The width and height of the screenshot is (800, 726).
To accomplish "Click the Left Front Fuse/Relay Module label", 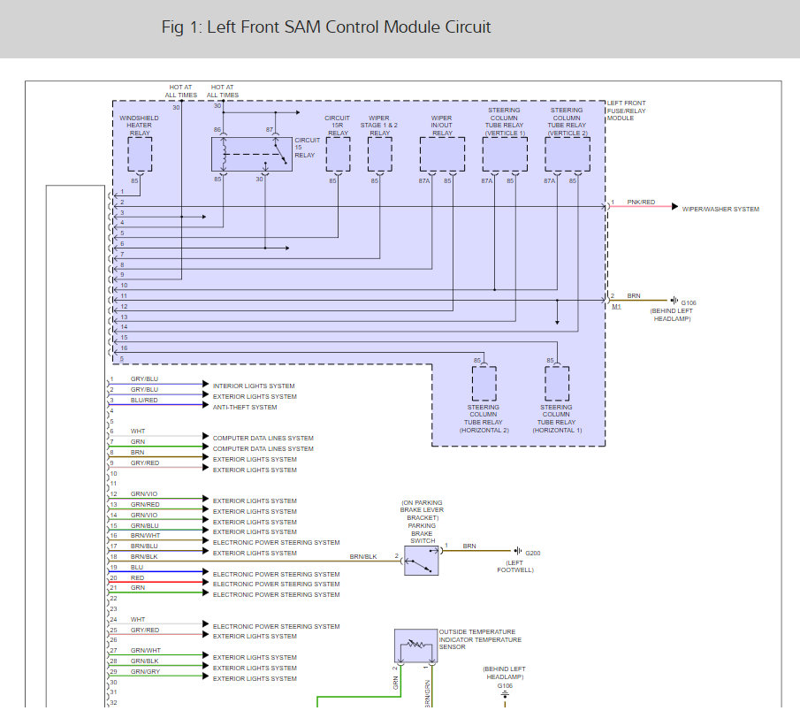I will point(626,111).
